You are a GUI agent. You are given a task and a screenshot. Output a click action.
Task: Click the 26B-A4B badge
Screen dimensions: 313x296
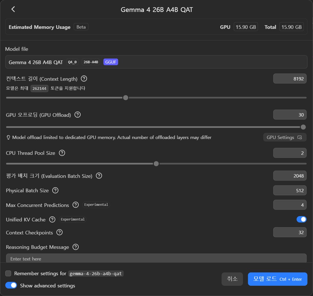(x=91, y=62)
